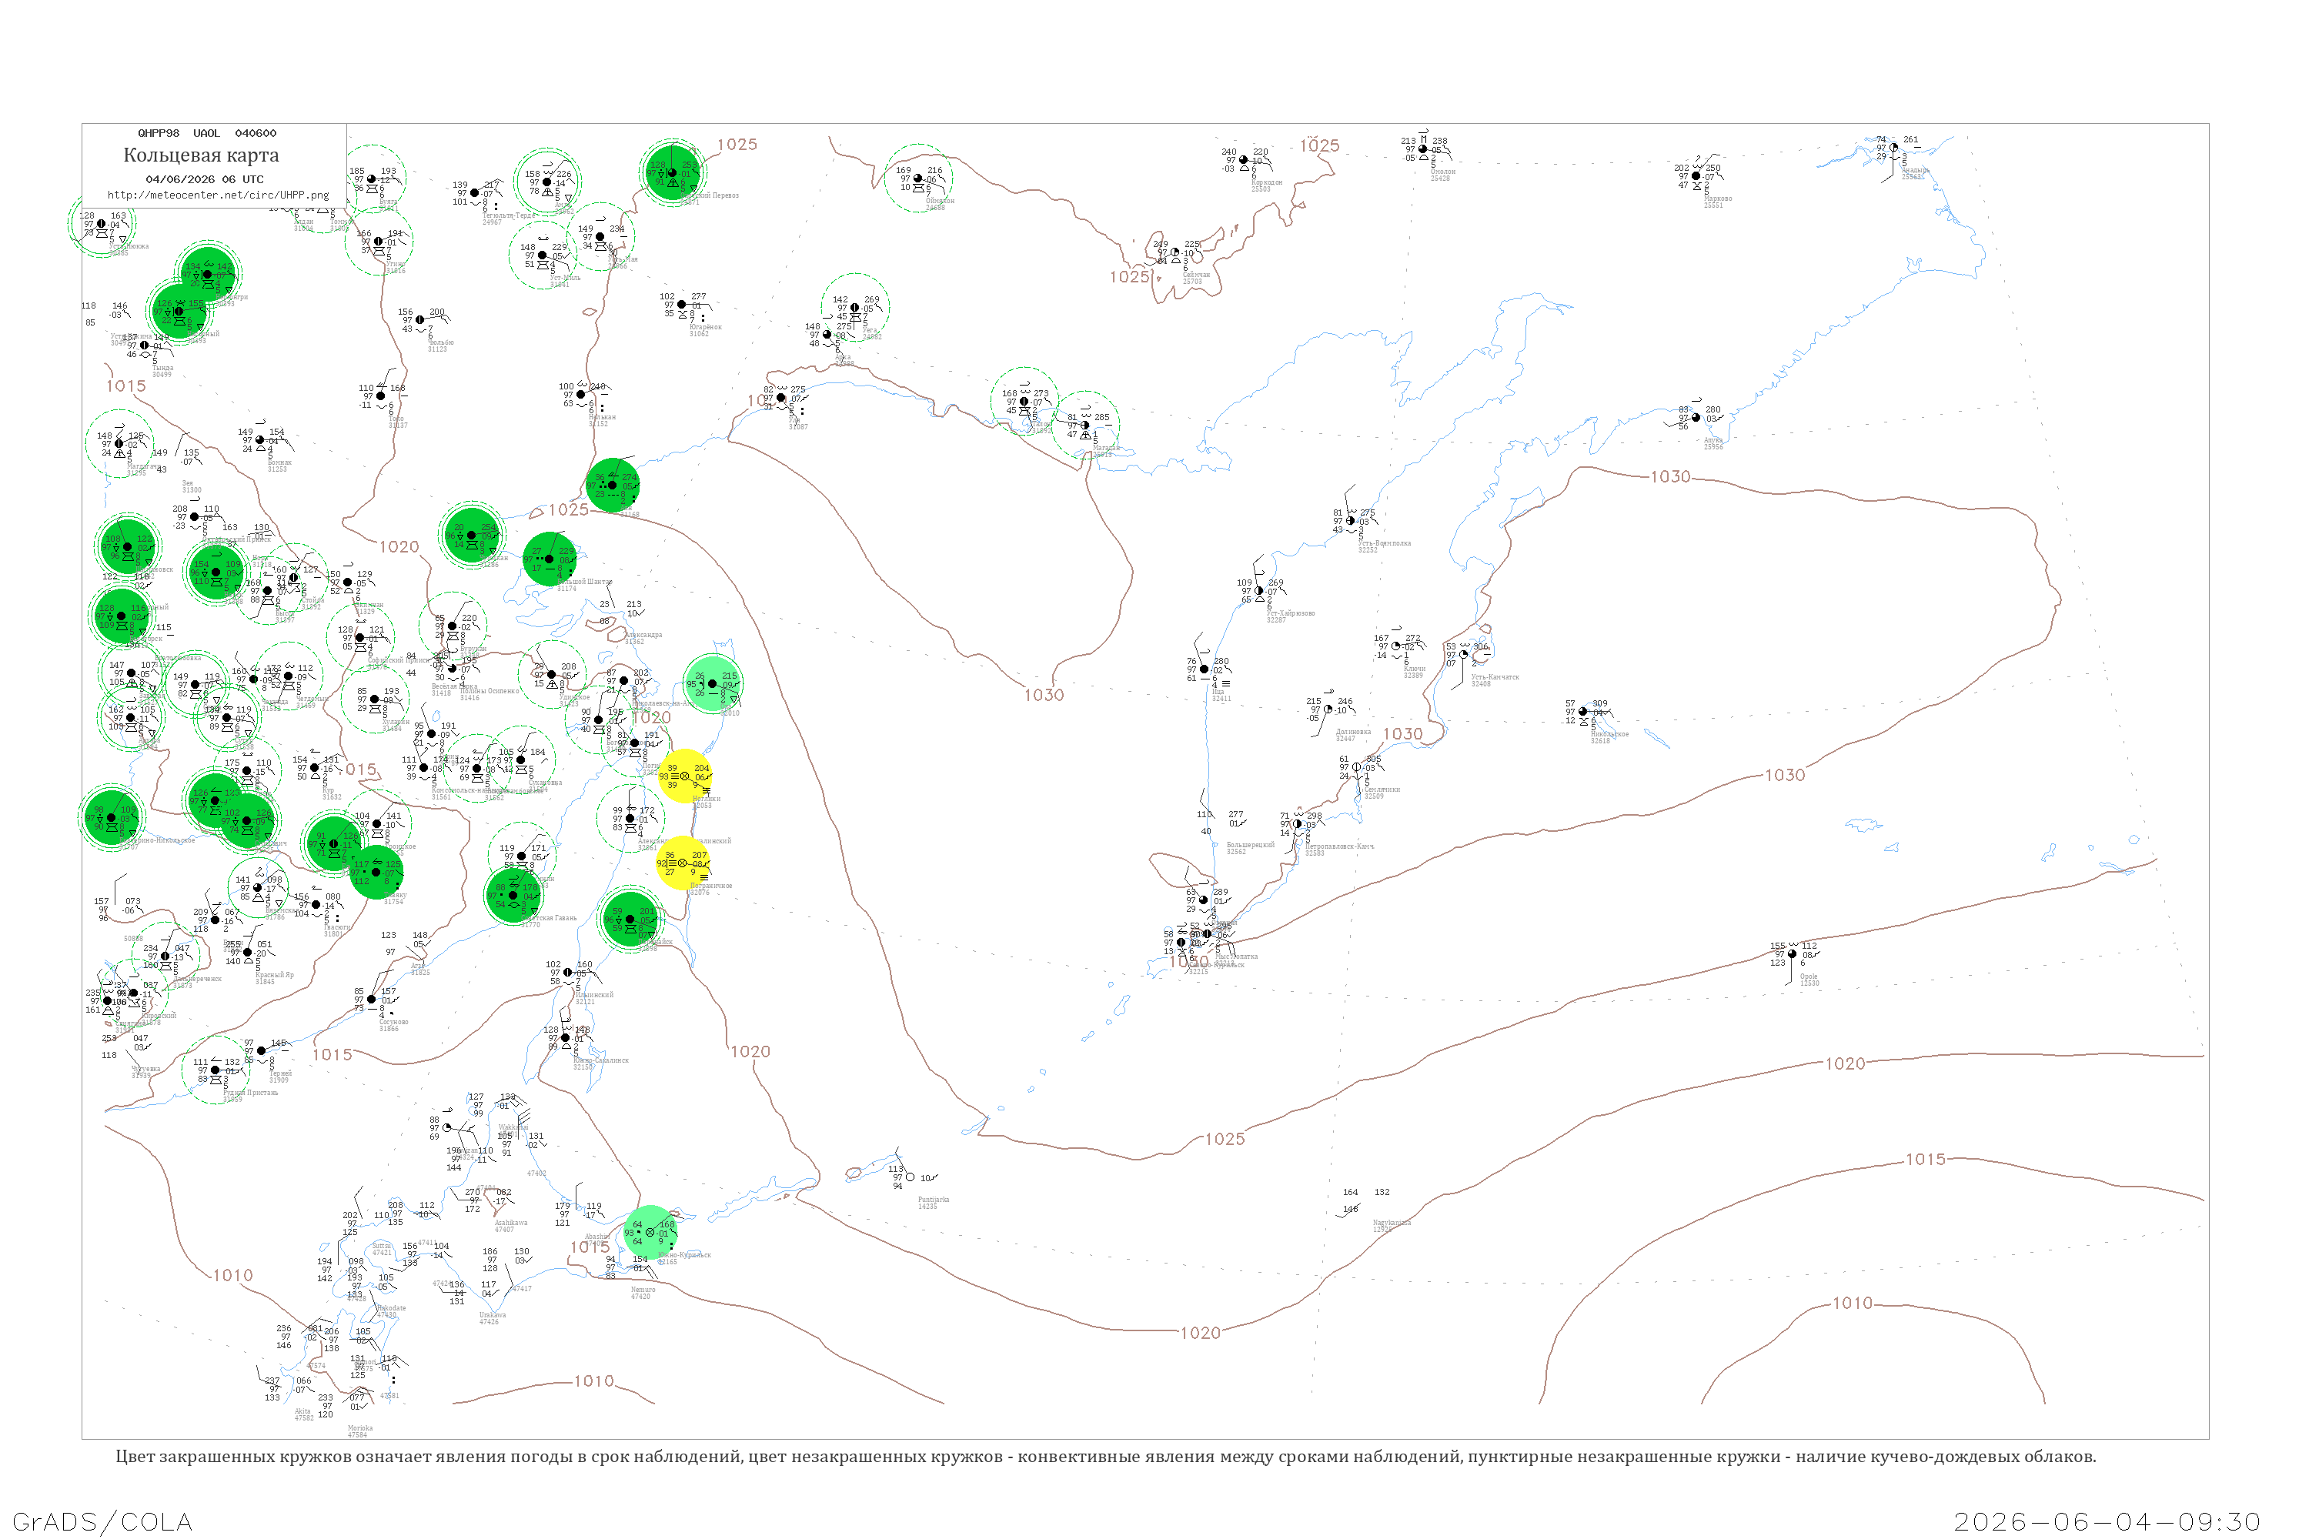Click the Усть-Хайрюзово station circle
This screenshot has height=1539, width=2309.
tap(1259, 591)
